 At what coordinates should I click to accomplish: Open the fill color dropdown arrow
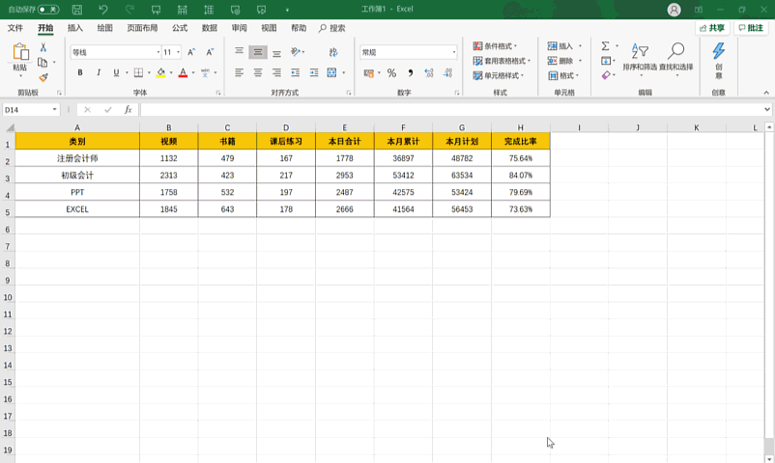171,72
